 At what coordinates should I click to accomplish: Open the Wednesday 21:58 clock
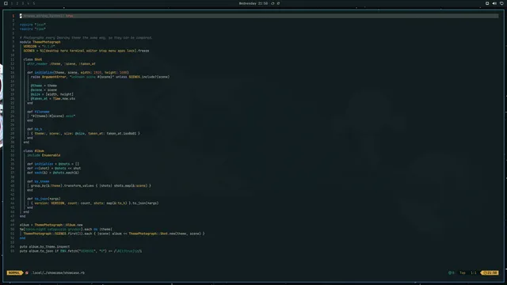point(253,3)
